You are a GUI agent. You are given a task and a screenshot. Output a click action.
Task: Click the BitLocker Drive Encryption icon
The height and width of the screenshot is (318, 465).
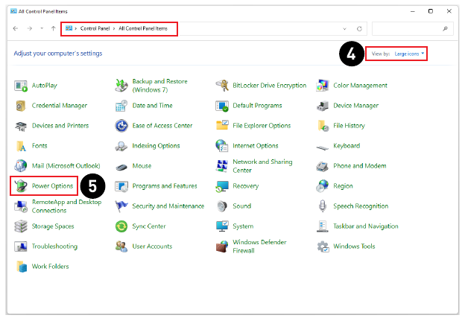pos(222,86)
